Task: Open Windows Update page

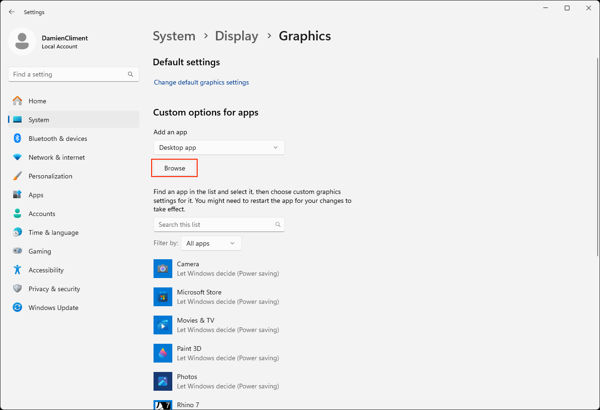Action: [74, 308]
